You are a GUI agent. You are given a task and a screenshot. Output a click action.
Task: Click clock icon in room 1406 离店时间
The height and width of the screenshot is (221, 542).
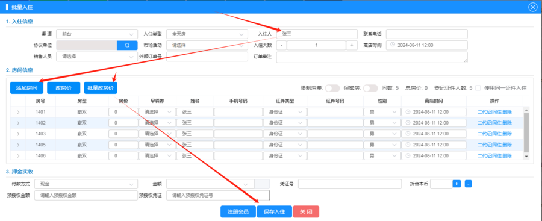(408, 155)
